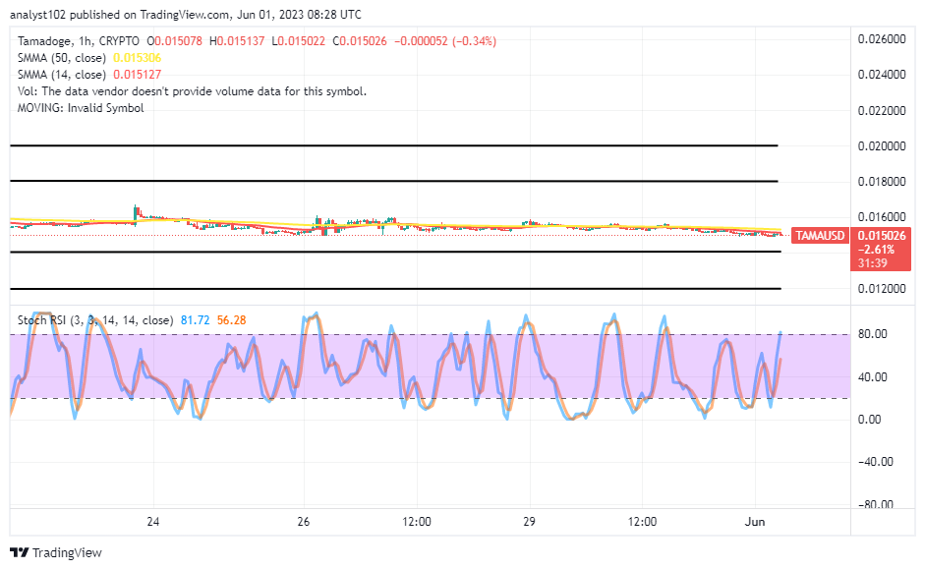Click the horizontal line at 0.020000 level
The image size is (925, 570).
point(394,145)
